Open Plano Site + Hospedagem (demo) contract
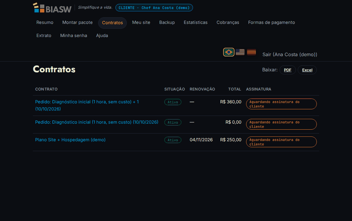352x221 pixels. (x=70, y=140)
